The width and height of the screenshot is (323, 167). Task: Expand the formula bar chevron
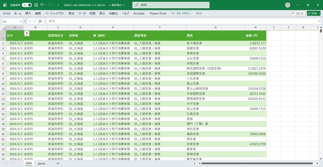(320, 21)
